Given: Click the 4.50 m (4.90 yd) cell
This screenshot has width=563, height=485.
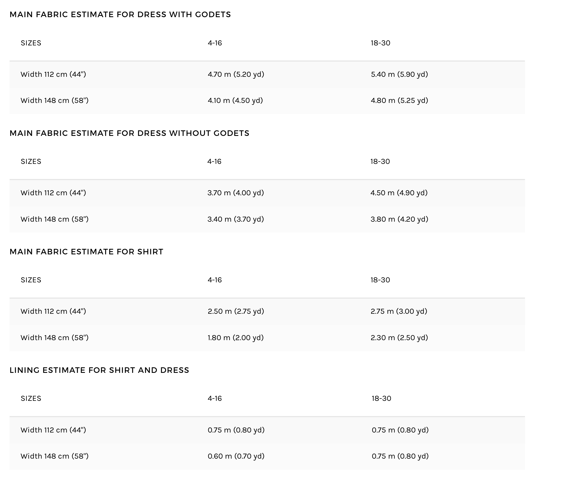Looking at the screenshot, I should coord(399,193).
